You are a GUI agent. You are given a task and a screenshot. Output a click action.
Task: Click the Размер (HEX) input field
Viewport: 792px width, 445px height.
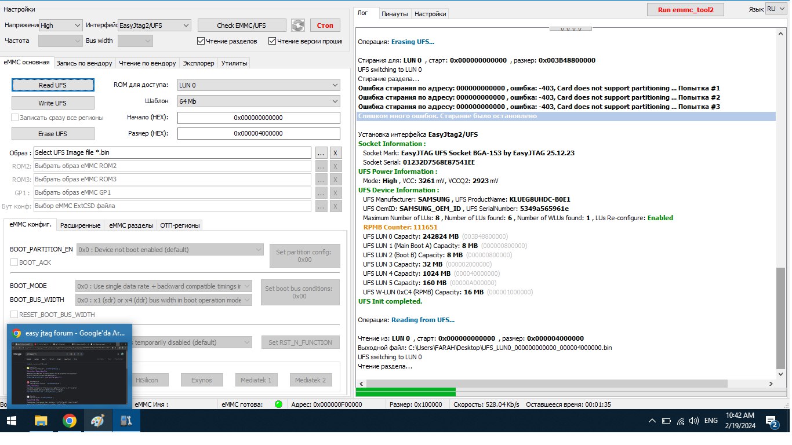[x=259, y=133]
